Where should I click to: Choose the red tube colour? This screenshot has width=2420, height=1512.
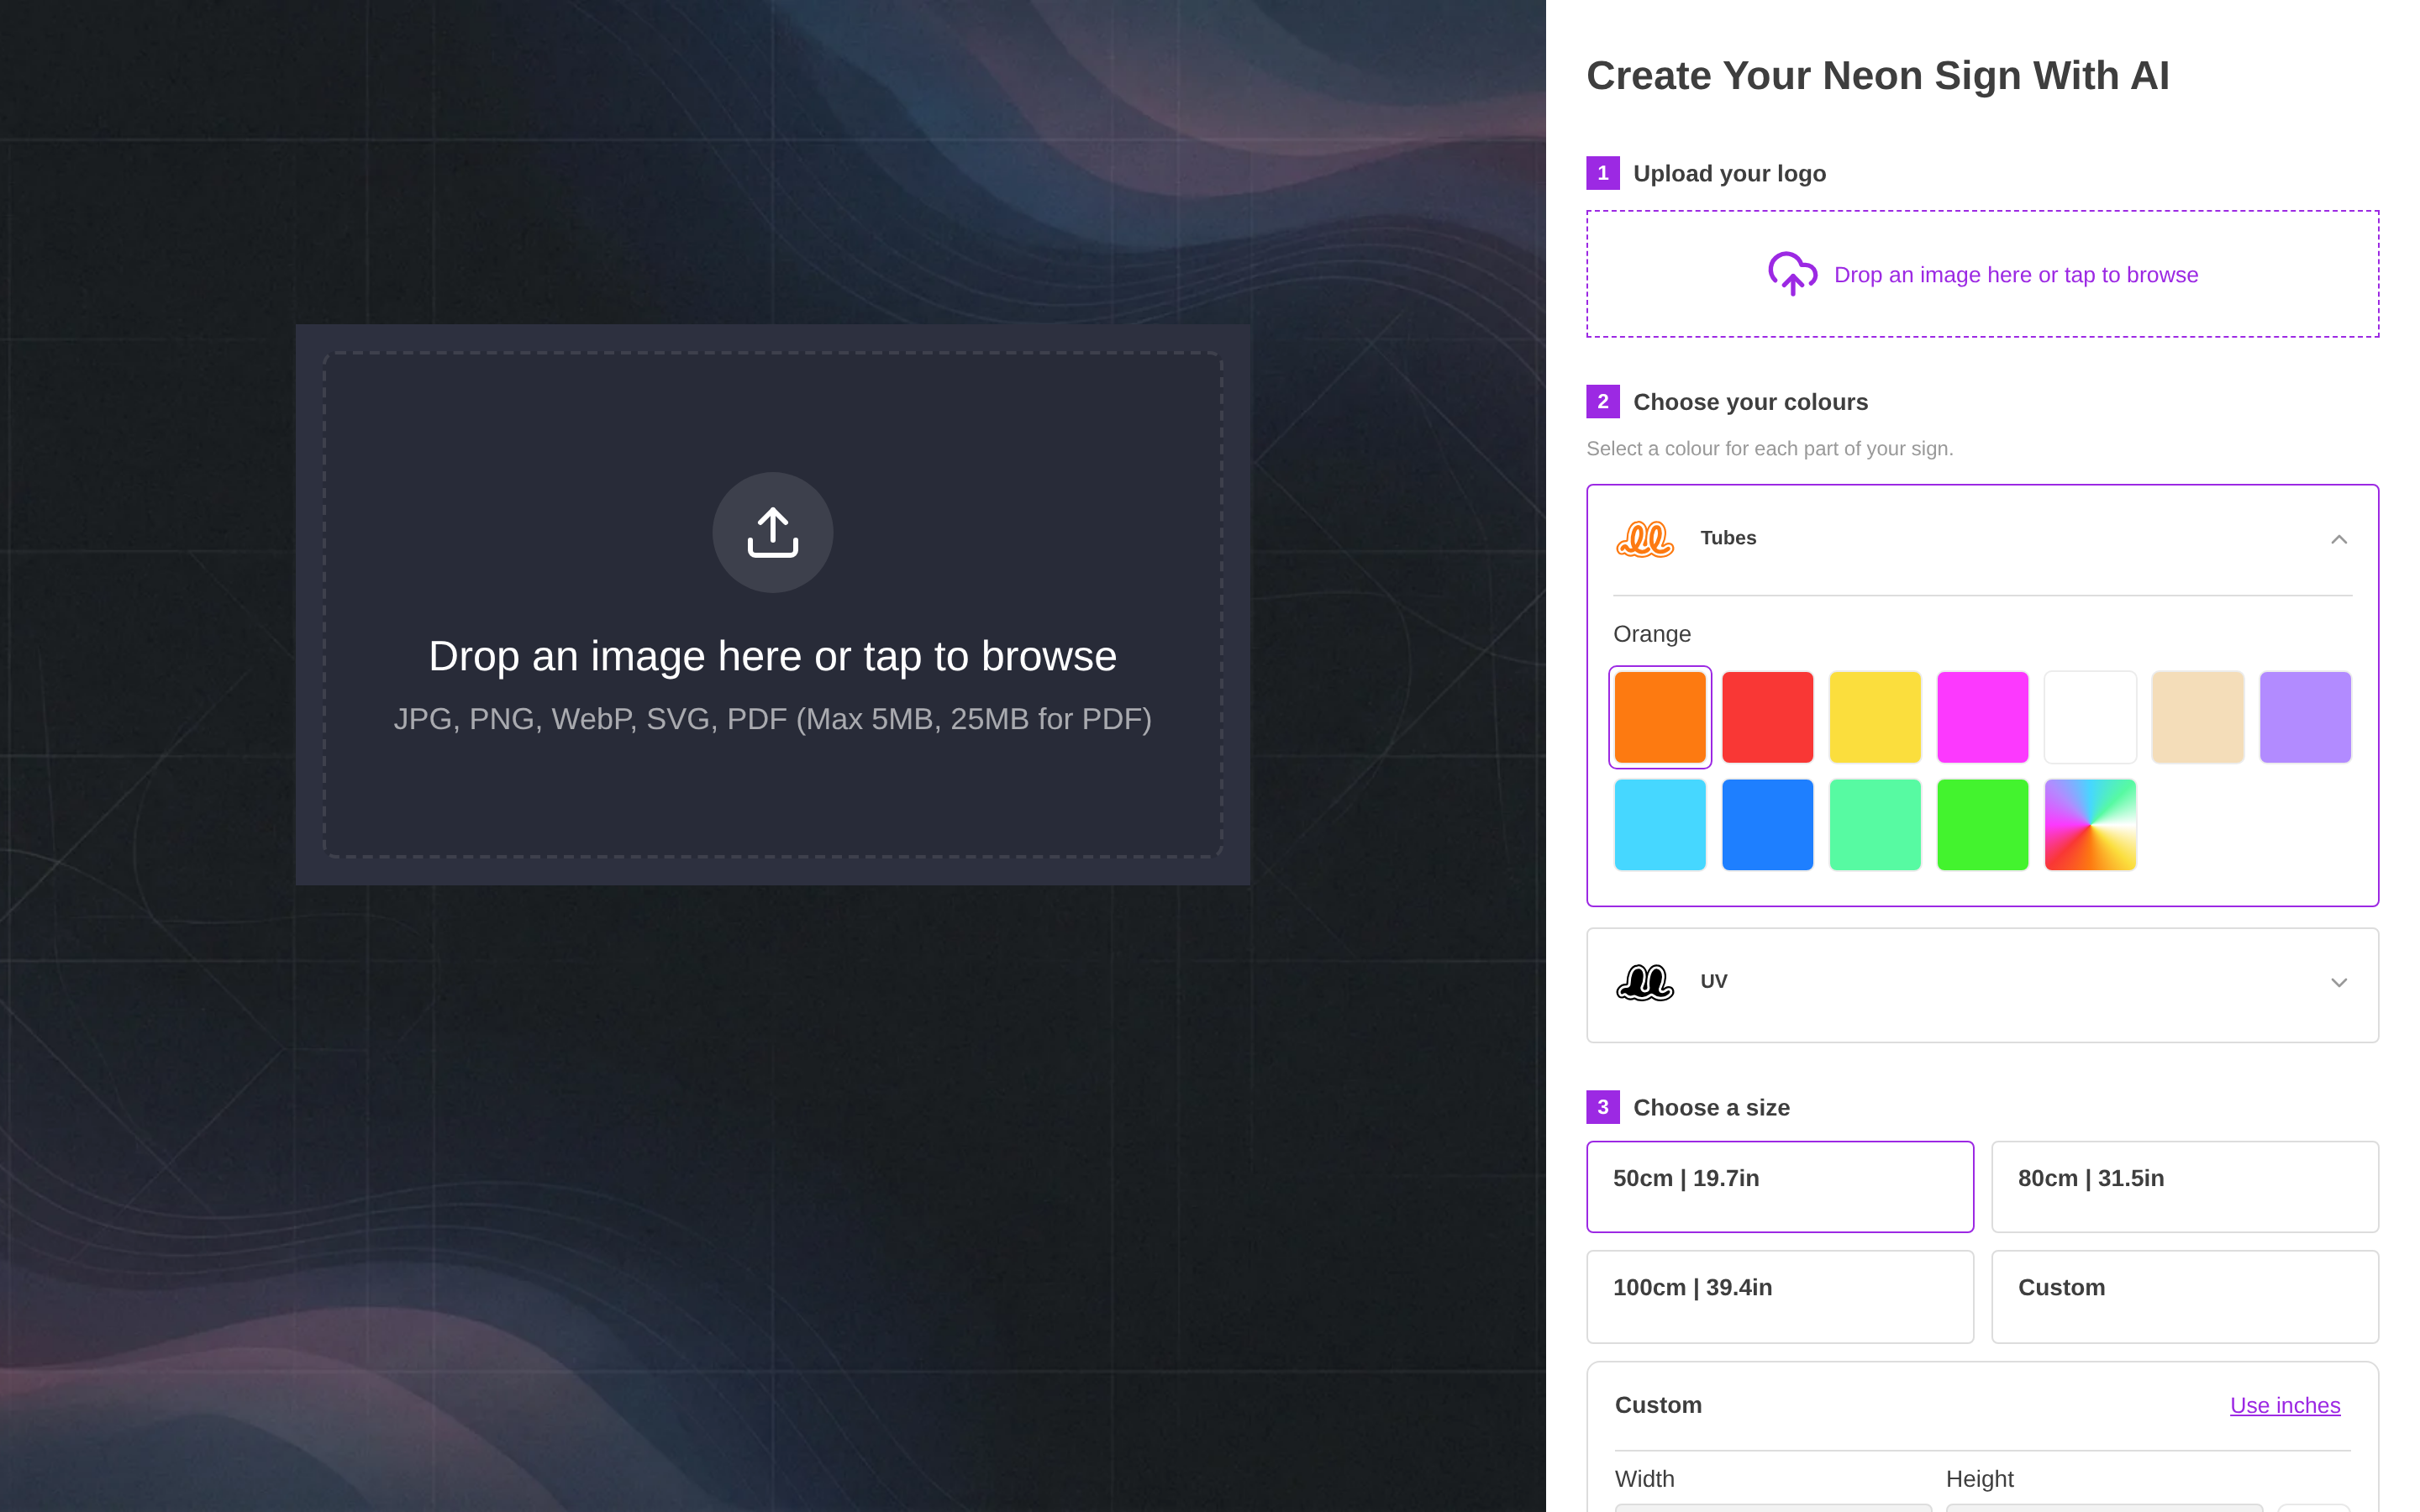point(1767,717)
